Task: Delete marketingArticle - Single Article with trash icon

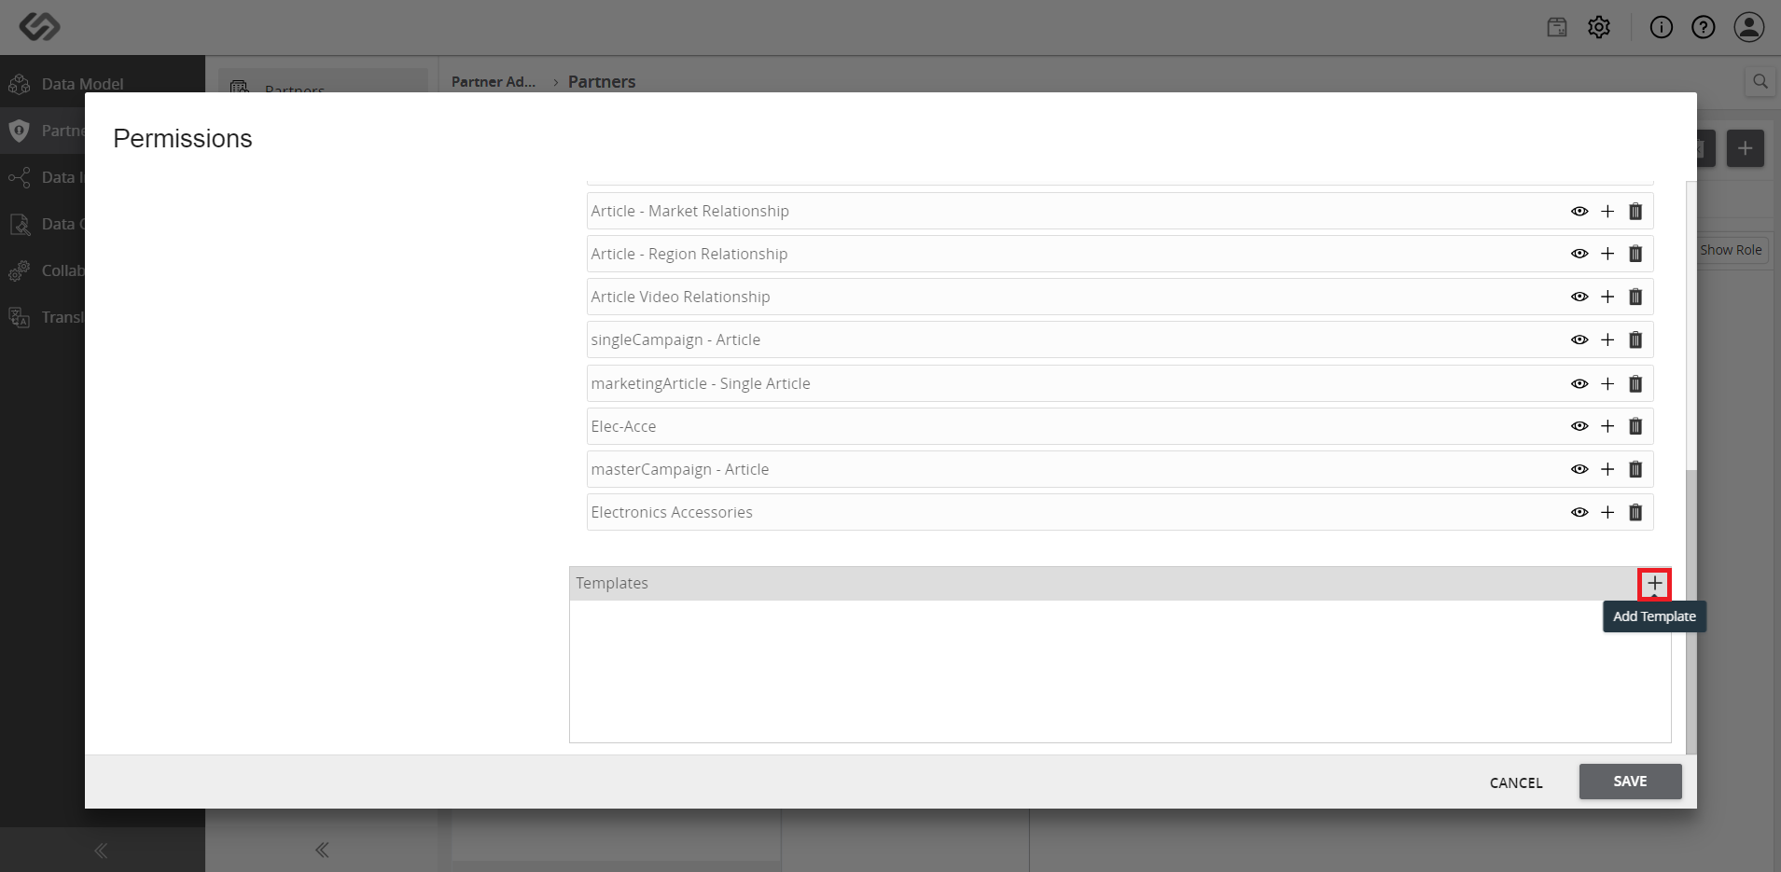Action: click(1635, 384)
